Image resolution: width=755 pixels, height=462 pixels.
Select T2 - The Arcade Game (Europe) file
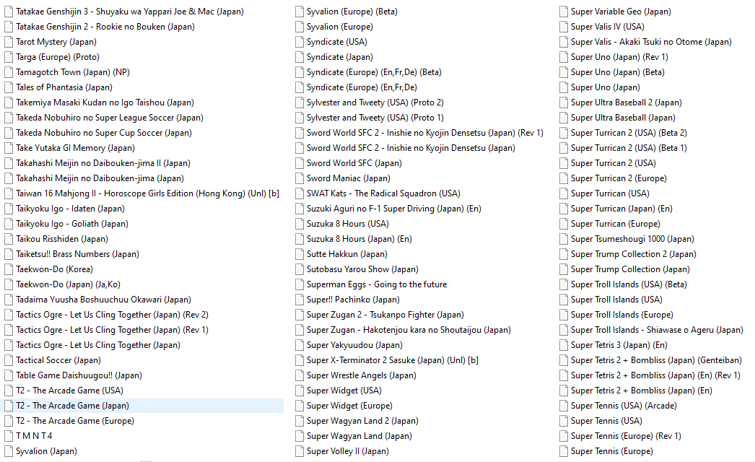coord(74,421)
